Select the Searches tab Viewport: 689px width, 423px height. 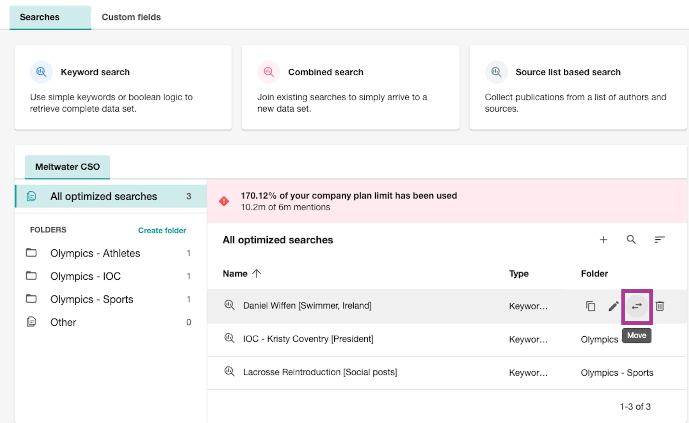click(x=40, y=17)
